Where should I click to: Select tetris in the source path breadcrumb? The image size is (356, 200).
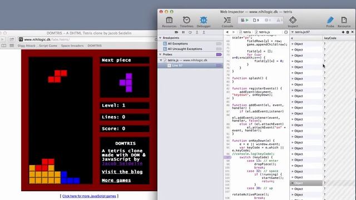click(x=245, y=32)
